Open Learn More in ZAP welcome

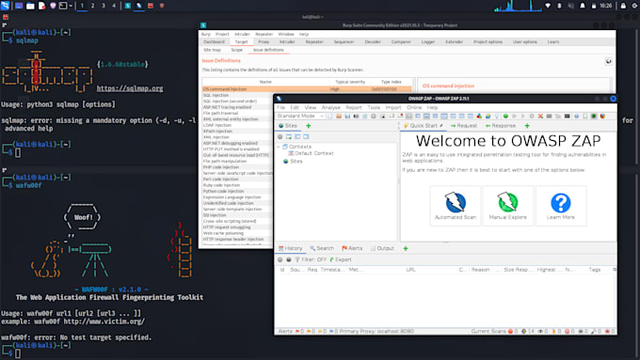coord(561,206)
